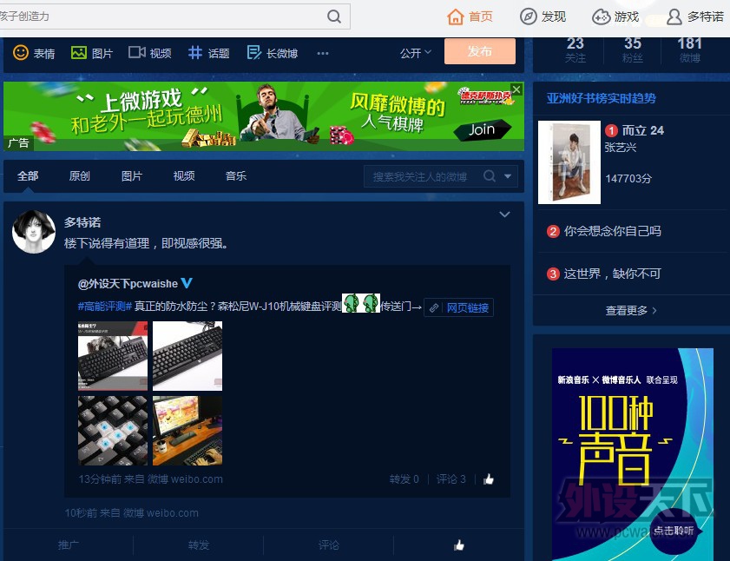Open close-up key switches thumbnail
730x561 pixels.
(113, 431)
